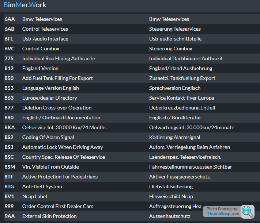Click 'Autom. Verriegelung Beim Anfahren' text

pos(189,147)
